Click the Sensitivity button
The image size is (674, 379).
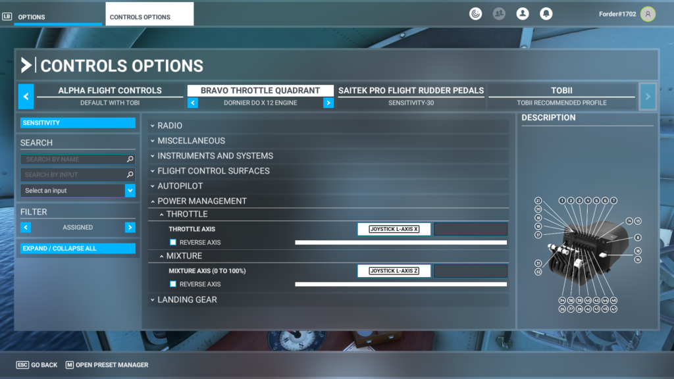coord(78,123)
